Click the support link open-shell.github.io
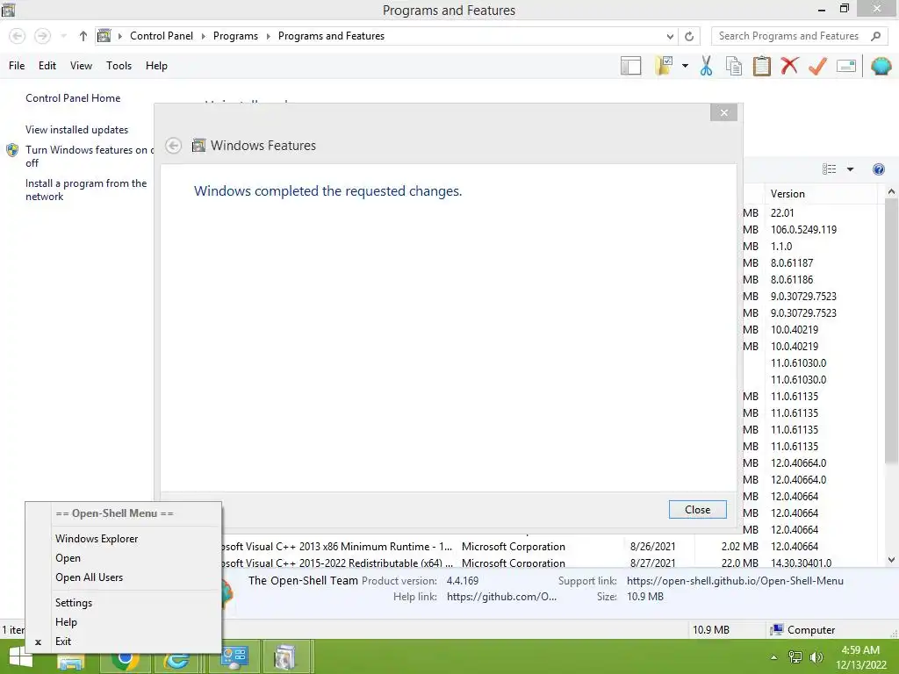 coord(735,581)
